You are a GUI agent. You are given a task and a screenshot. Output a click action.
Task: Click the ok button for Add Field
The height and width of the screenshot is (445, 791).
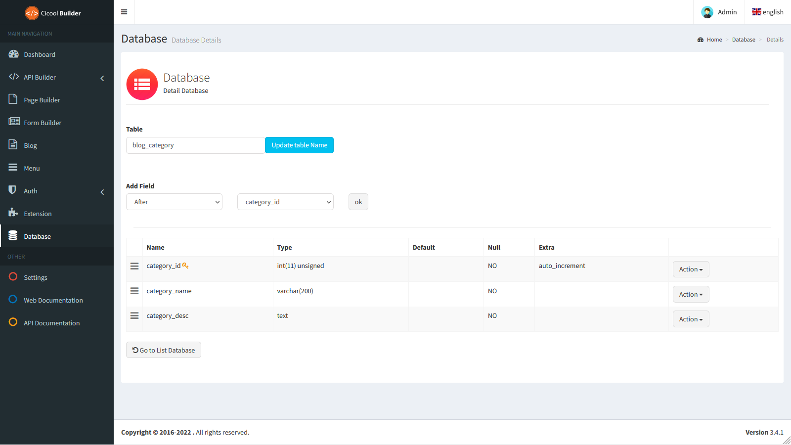pyautogui.click(x=358, y=202)
